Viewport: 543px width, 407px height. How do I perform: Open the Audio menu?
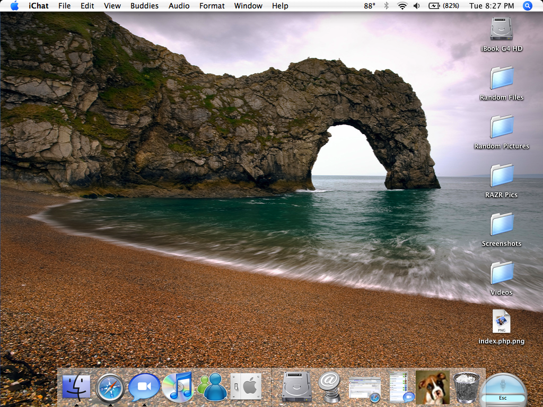tap(179, 6)
